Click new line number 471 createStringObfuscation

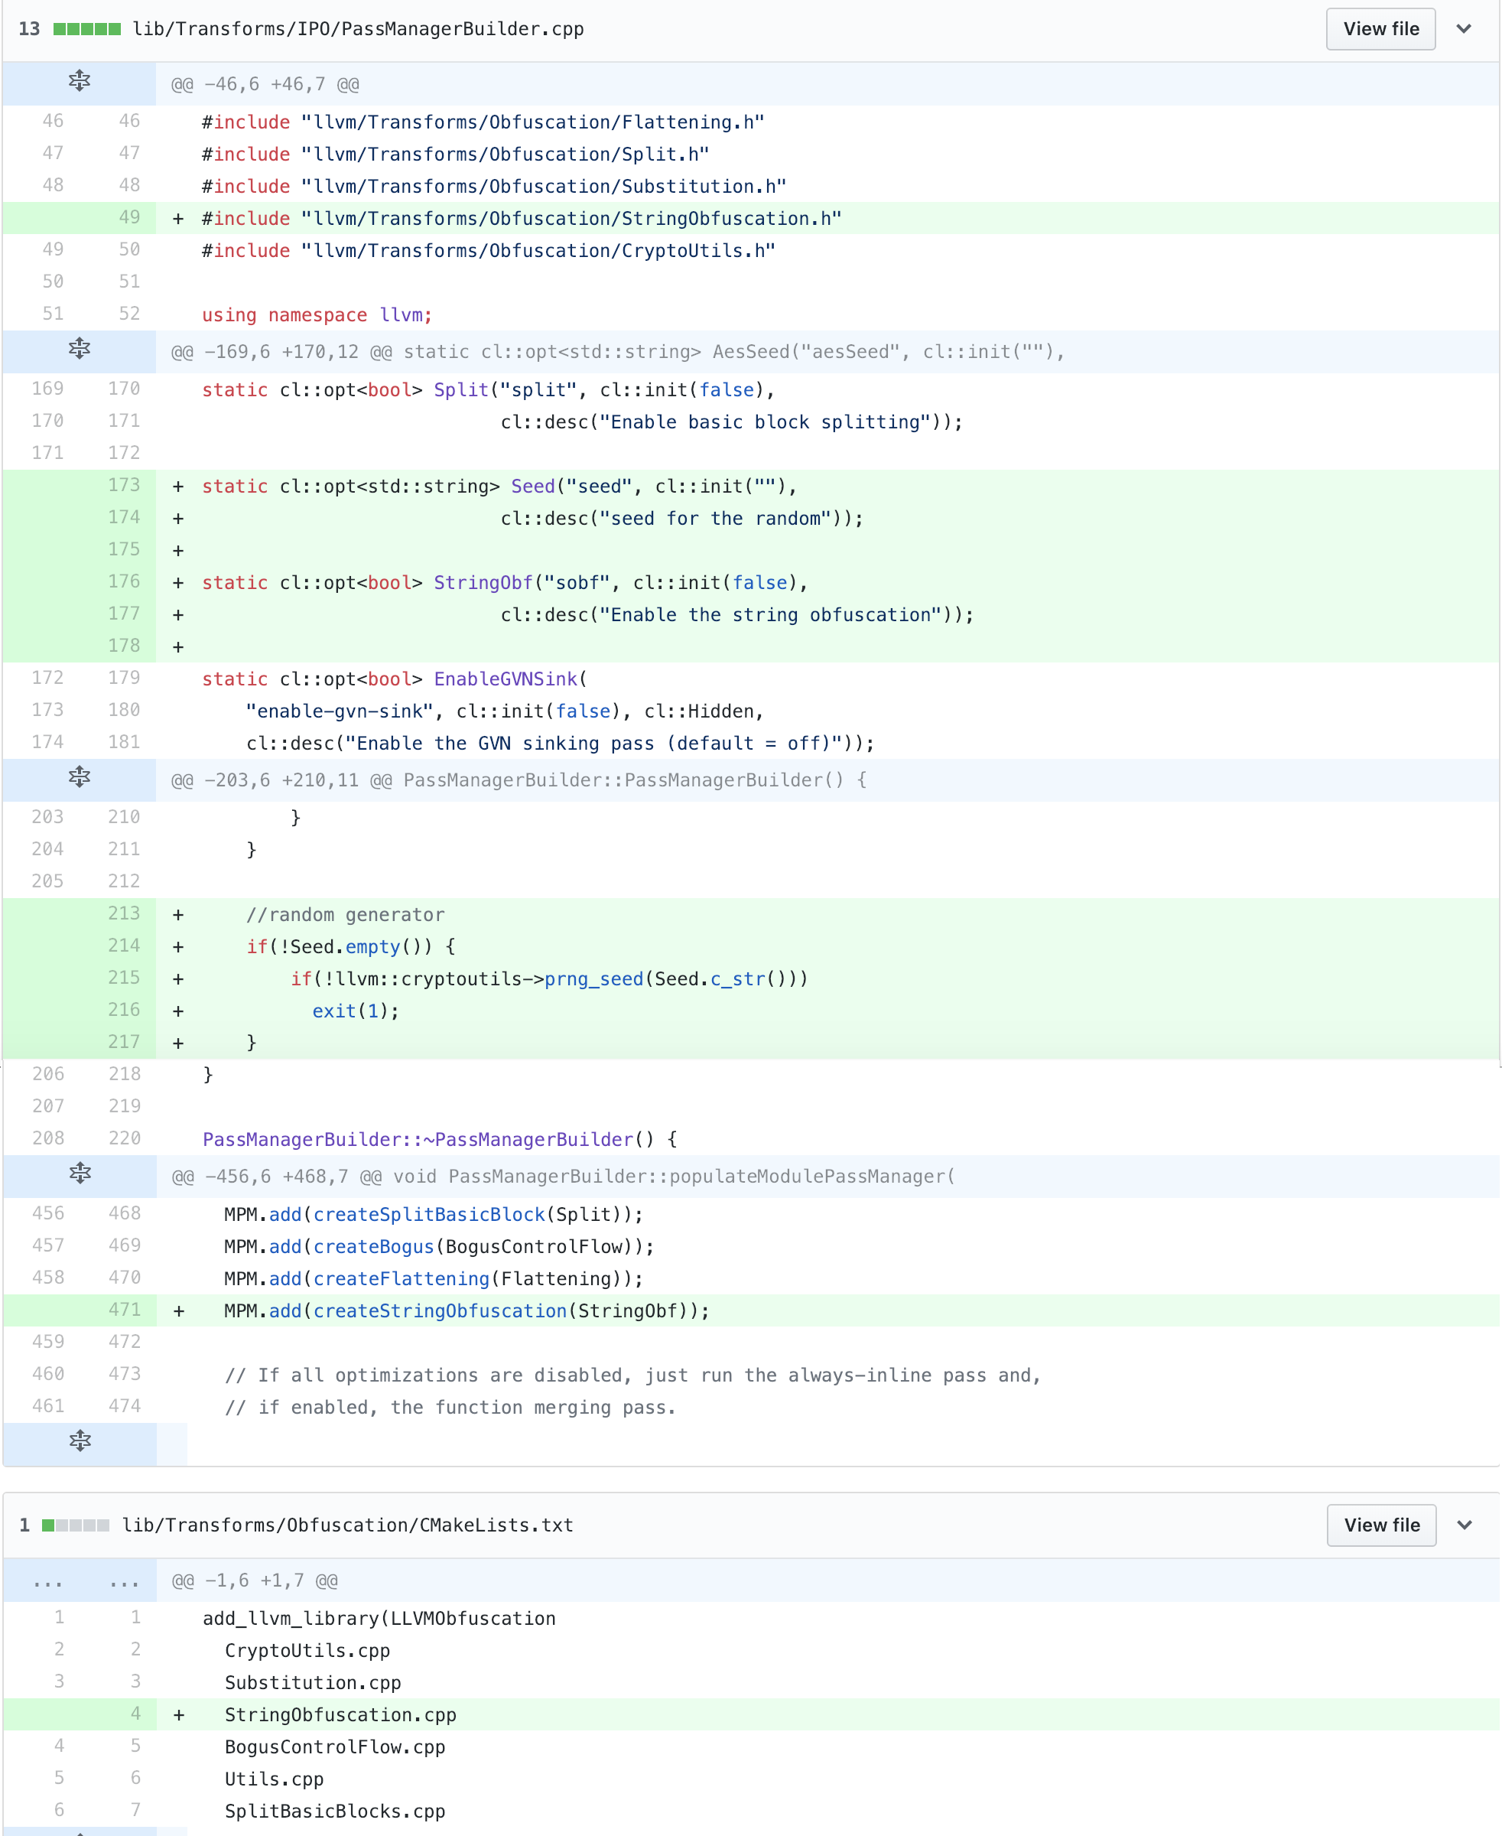[124, 1310]
